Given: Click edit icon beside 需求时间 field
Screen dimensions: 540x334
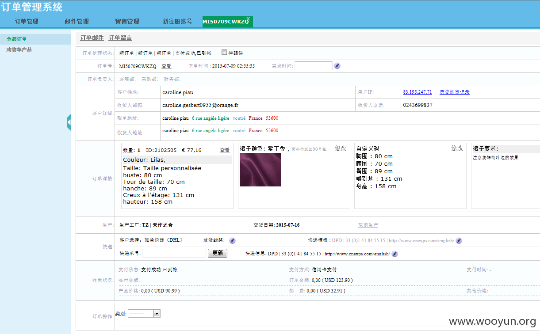Looking at the screenshot, I should 337,66.
